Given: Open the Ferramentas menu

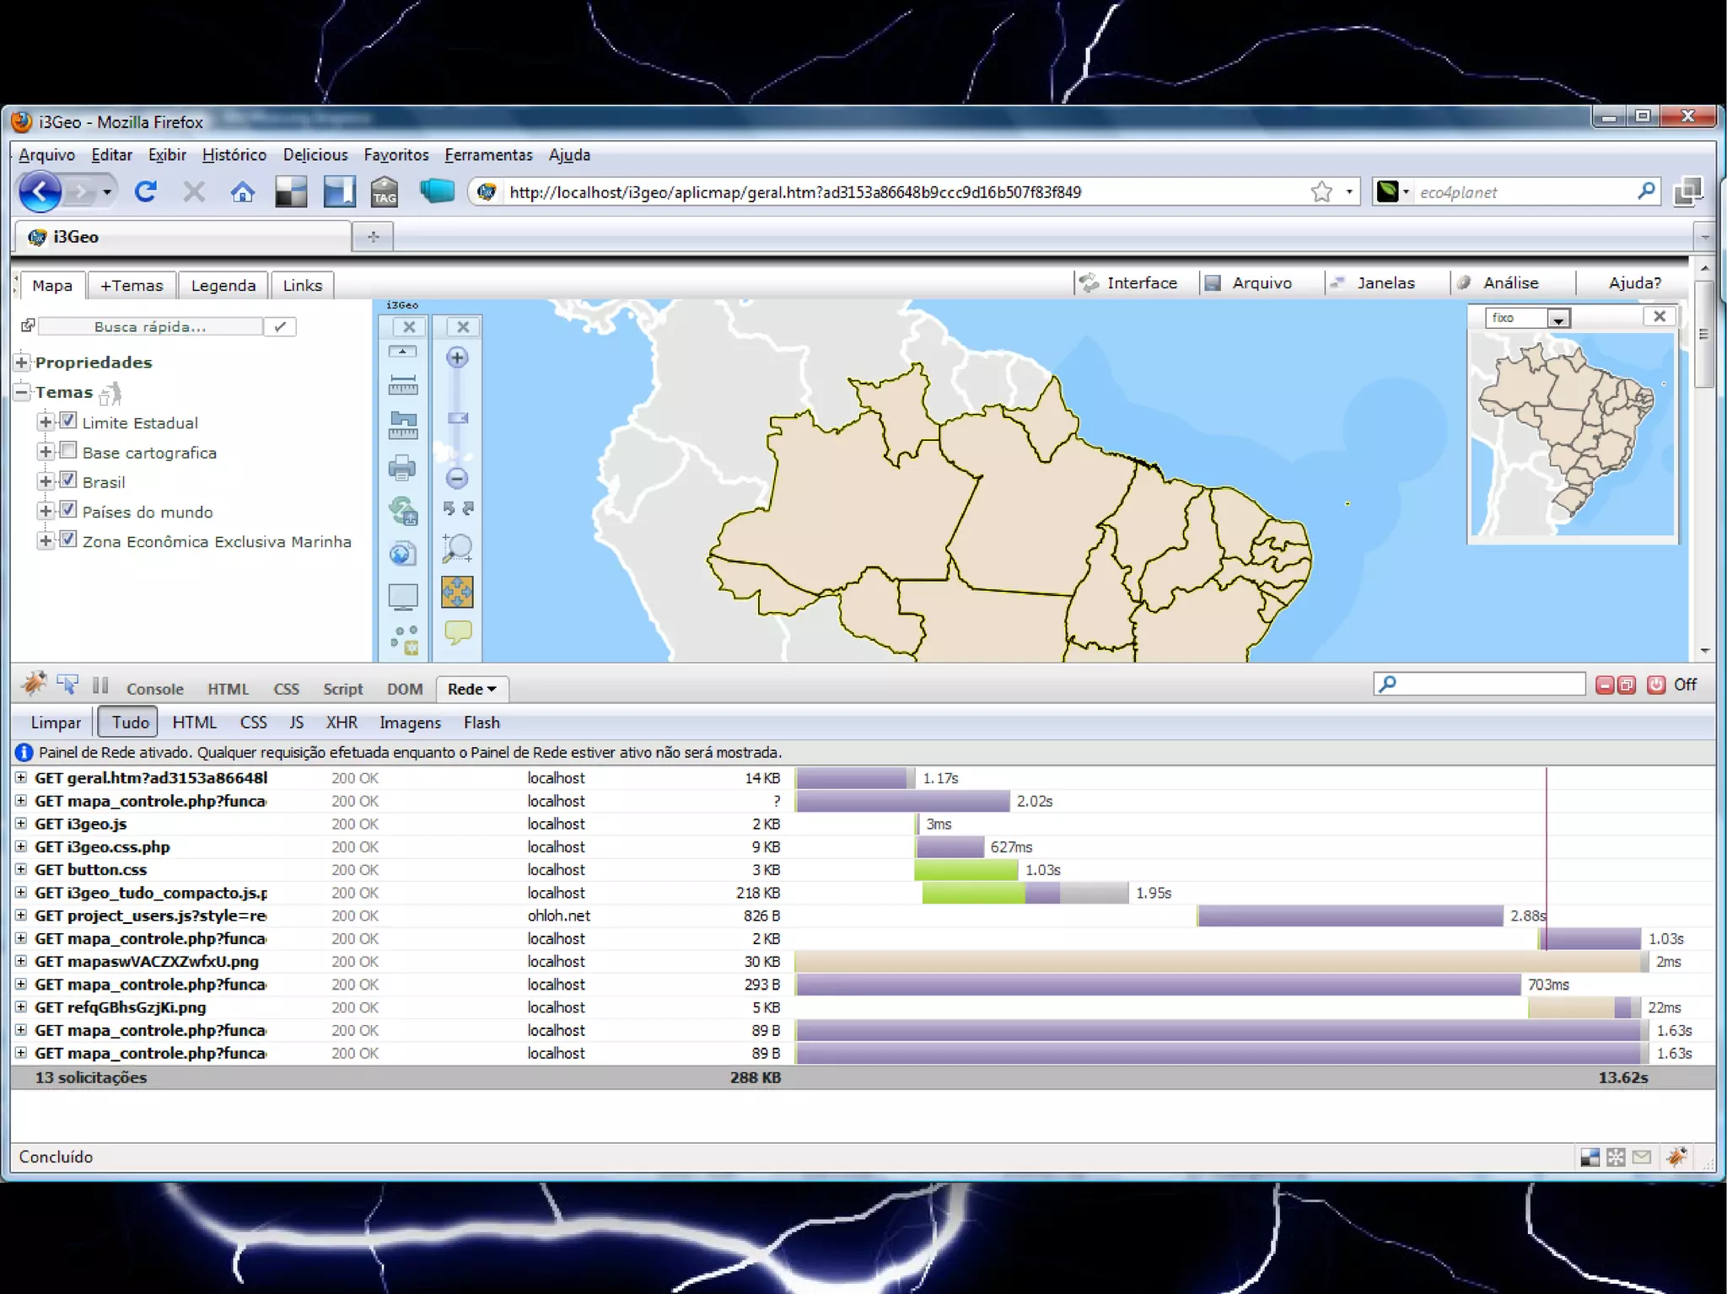Looking at the screenshot, I should (488, 155).
